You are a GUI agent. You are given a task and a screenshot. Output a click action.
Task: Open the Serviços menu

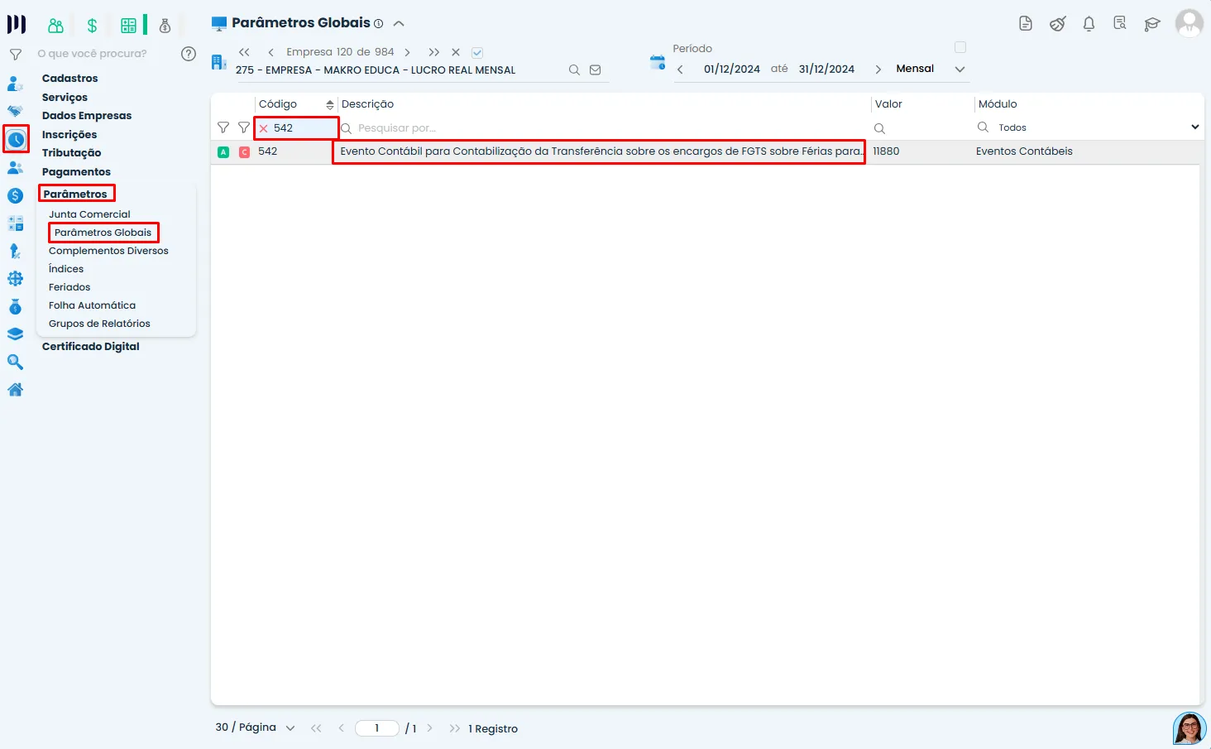point(65,97)
